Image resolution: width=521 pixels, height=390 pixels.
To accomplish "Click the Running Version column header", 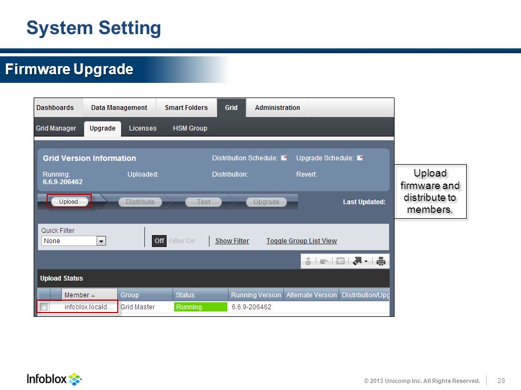I will click(x=256, y=295).
